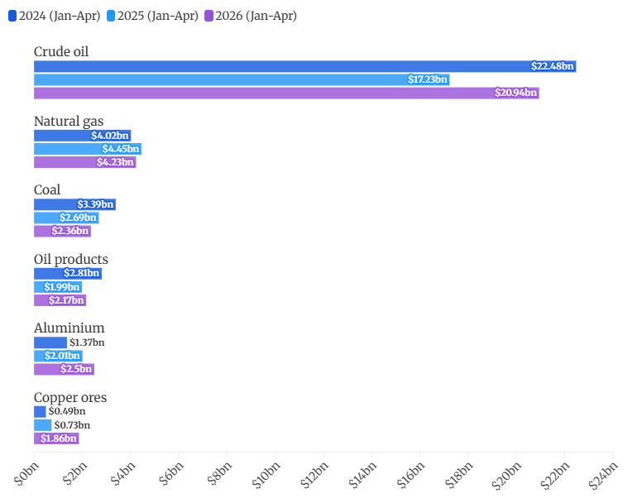
Task: Select the Crude oil $17.23bn bar
Action: 242,79
